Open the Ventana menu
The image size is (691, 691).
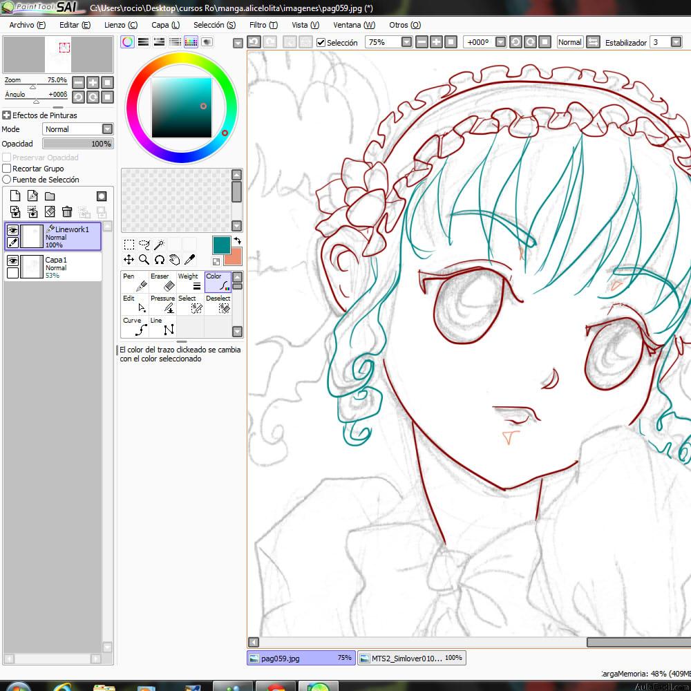(x=354, y=25)
